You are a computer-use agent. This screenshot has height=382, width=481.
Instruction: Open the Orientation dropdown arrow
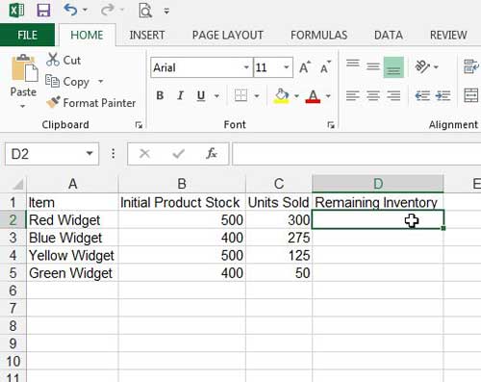tap(436, 67)
